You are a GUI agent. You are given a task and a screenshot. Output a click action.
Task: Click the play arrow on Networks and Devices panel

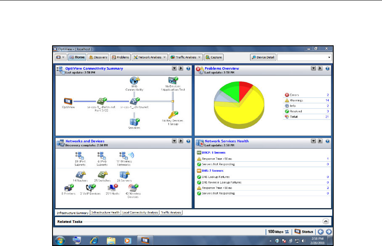click(x=181, y=141)
